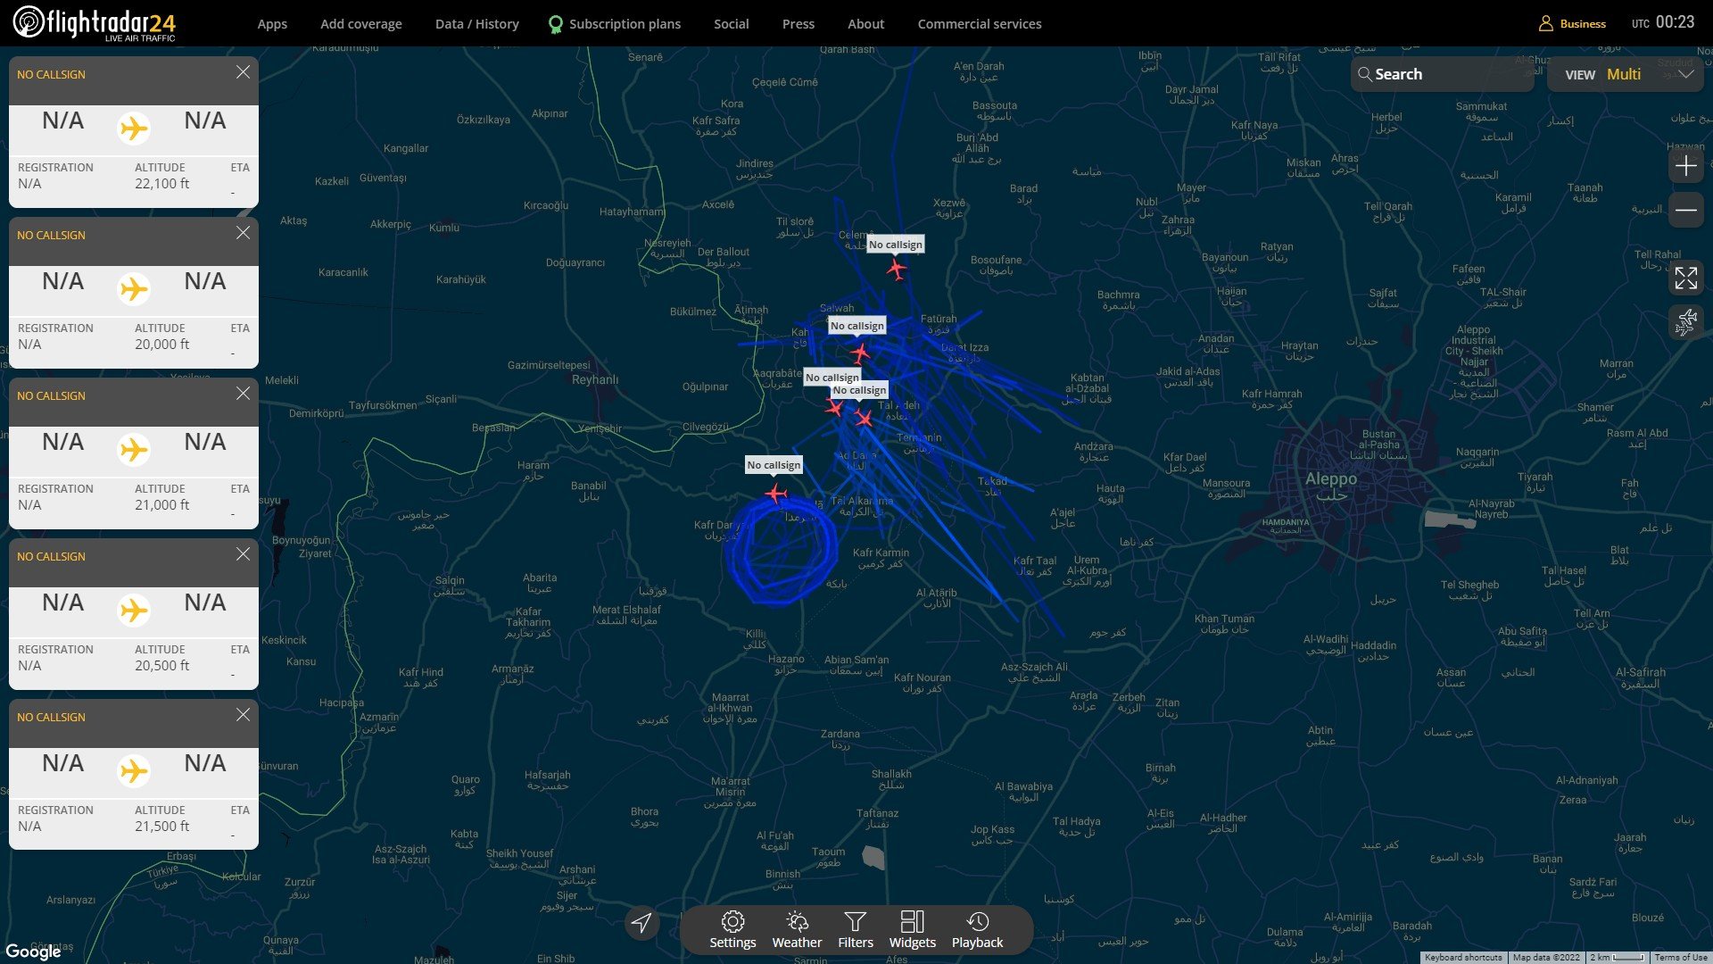The width and height of the screenshot is (1713, 964).
Task: Zoom out the map with minus
Action: click(x=1685, y=211)
